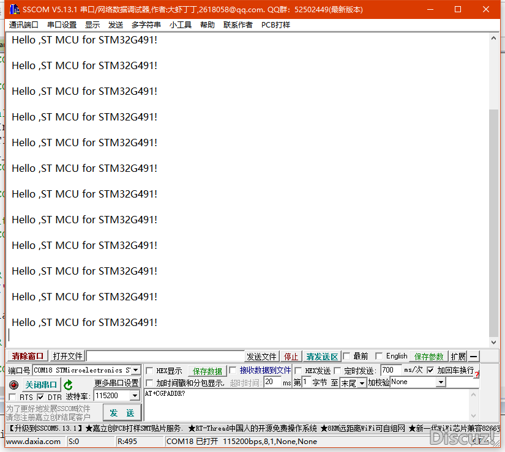505x452 pixels.
Task: Click the green refresh ports icon
Action: click(68, 385)
